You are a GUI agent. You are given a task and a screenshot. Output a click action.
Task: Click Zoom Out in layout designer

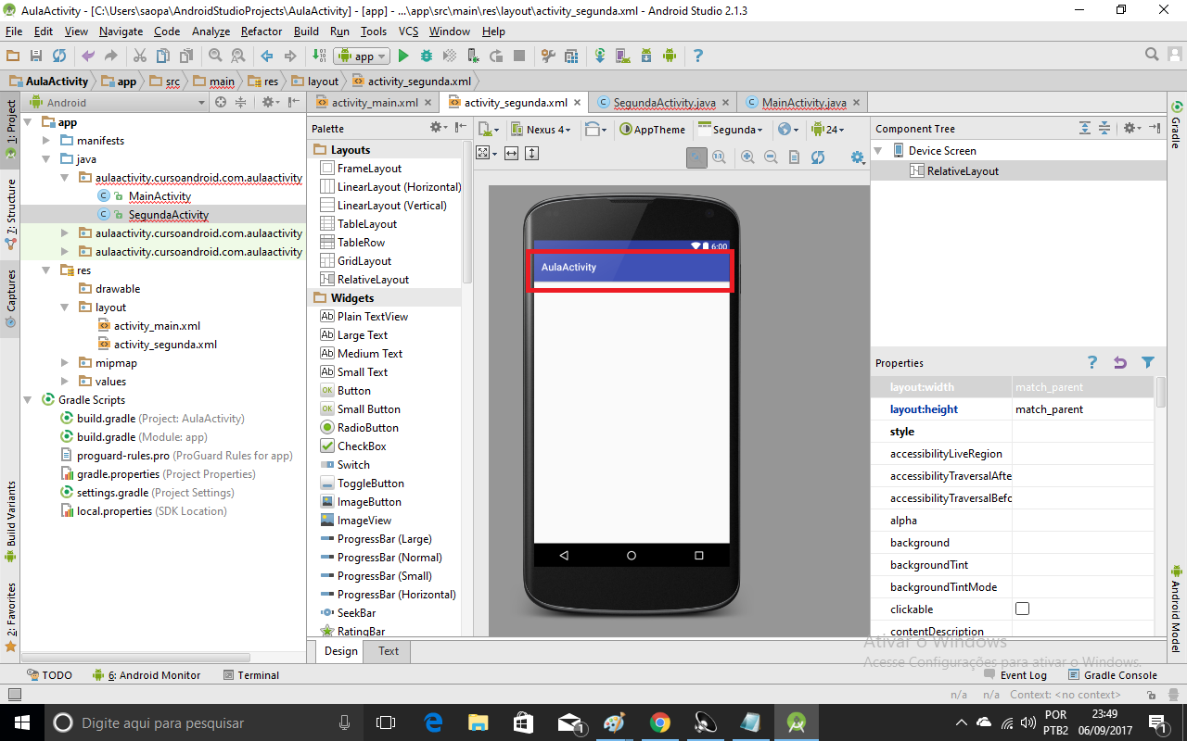tap(771, 157)
